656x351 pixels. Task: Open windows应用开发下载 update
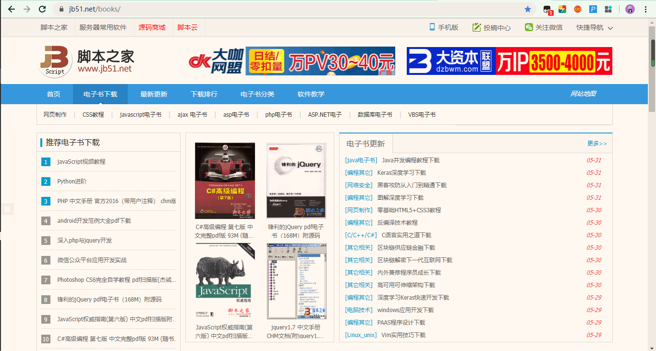point(405,310)
